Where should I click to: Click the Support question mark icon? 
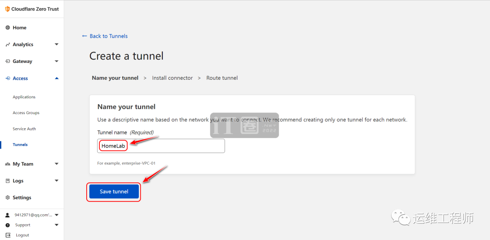[x=8, y=225]
